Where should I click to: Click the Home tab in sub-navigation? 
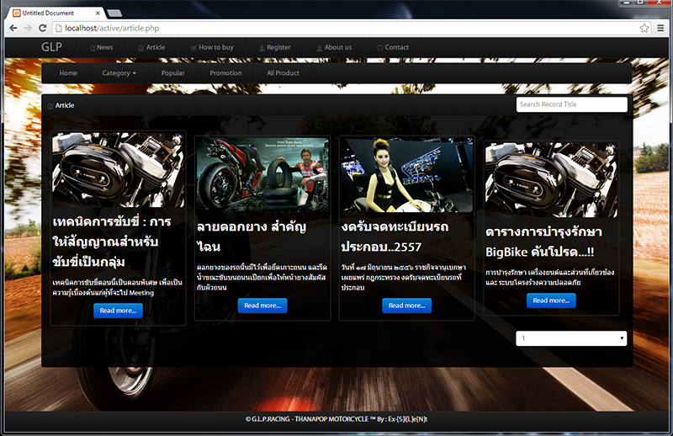[x=68, y=73]
